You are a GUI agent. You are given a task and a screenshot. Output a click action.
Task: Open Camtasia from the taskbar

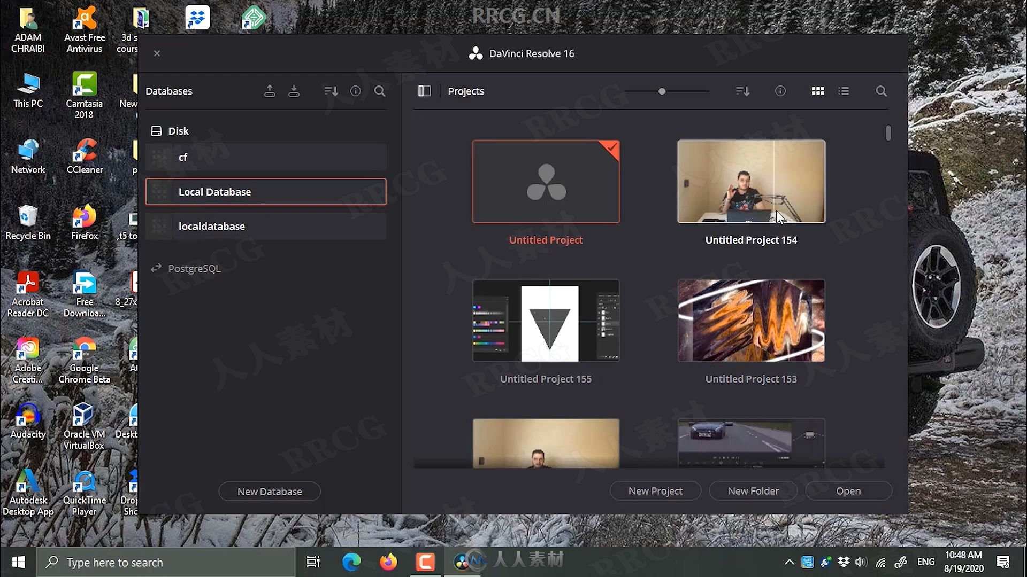(x=425, y=562)
